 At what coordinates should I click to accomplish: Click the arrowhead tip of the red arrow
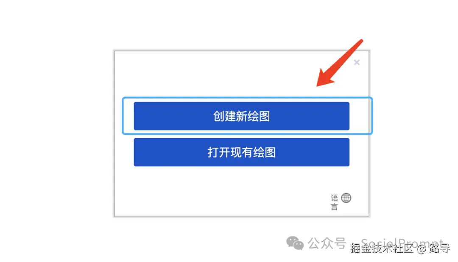click(x=319, y=84)
